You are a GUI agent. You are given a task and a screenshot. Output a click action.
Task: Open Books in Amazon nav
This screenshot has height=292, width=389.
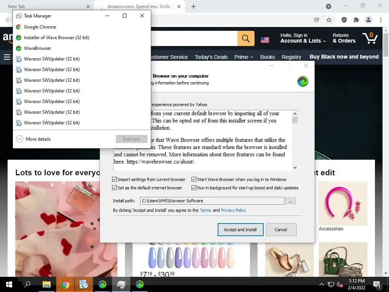(x=267, y=57)
